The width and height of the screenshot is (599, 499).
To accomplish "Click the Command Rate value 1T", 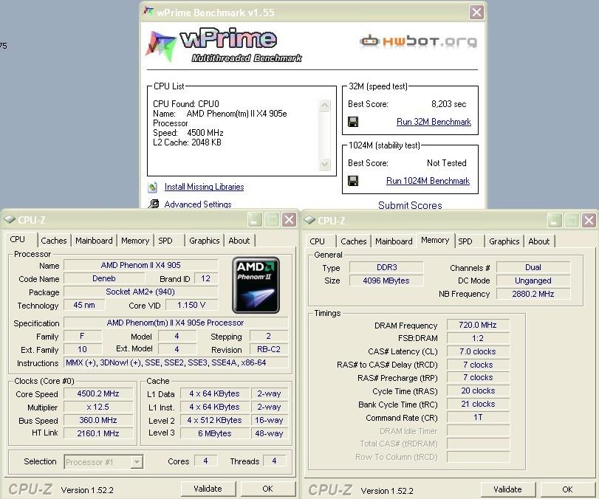I will point(478,417).
